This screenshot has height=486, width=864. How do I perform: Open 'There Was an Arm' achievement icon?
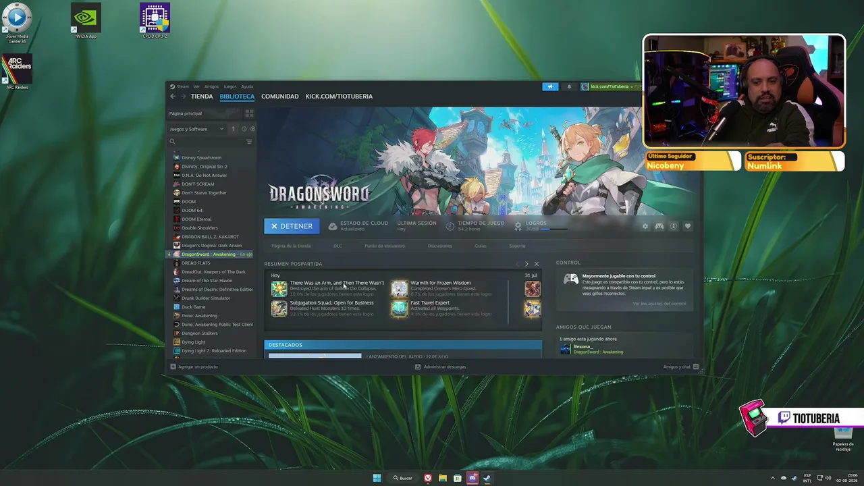279,289
